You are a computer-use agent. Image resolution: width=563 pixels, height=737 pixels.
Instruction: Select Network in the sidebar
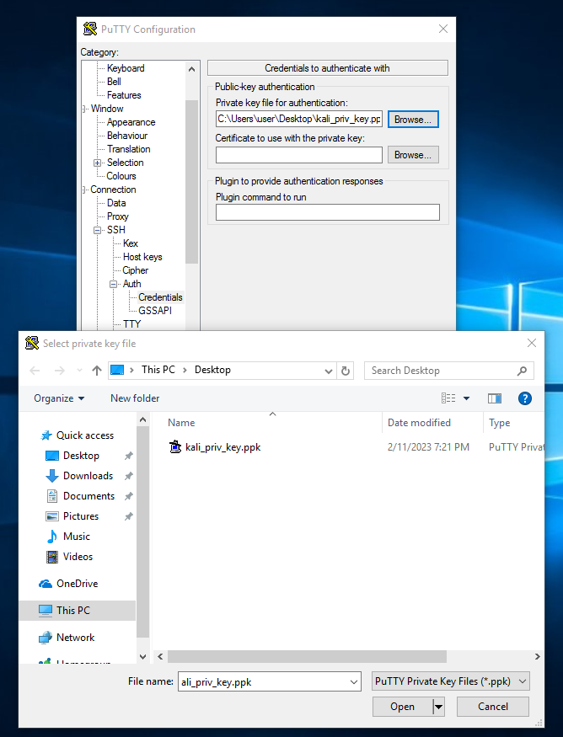(75, 638)
